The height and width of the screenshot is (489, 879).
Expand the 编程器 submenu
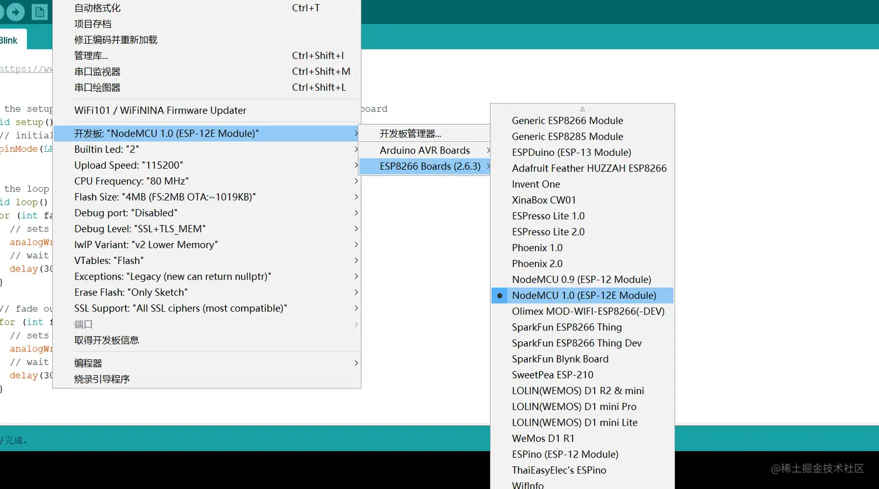[206, 363]
